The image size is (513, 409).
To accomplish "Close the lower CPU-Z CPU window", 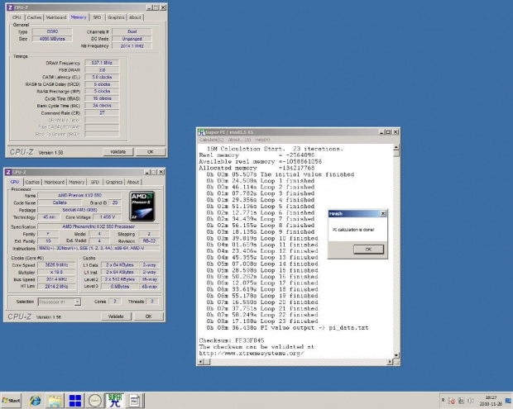I will [161, 172].
